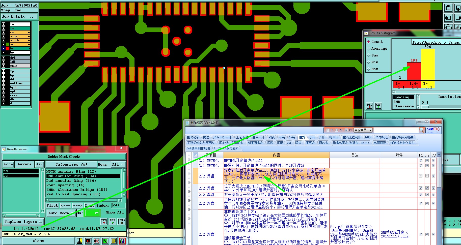The image size is (461, 245).
Task: Click DEL icon in Results viewer
Action: [x=104, y=221]
